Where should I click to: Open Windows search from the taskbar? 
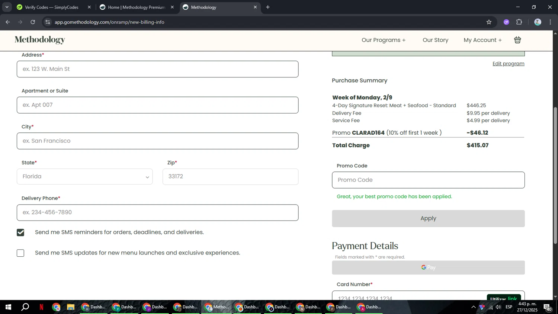pos(25,307)
